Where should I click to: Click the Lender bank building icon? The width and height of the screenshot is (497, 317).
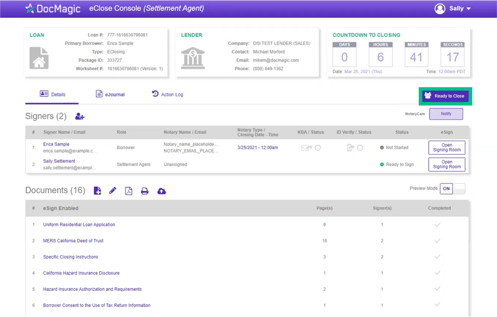(x=193, y=58)
